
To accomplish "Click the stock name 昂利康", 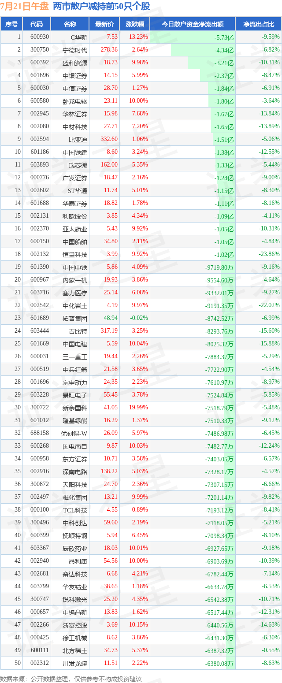I will click(78, 561).
